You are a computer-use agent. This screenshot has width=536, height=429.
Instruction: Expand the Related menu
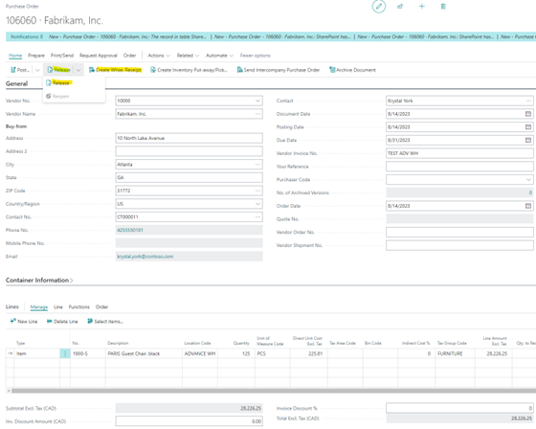click(x=188, y=56)
